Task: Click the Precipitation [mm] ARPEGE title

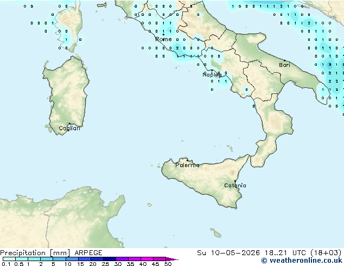Action: [51, 253]
